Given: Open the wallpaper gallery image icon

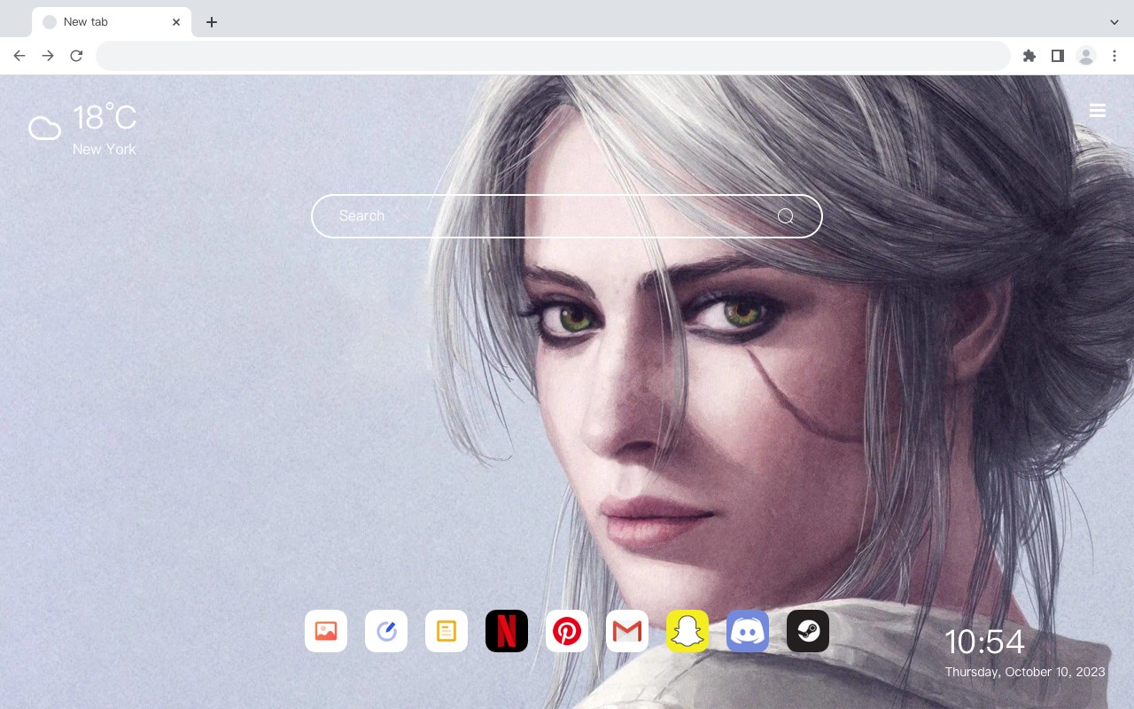Looking at the screenshot, I should coord(326,631).
